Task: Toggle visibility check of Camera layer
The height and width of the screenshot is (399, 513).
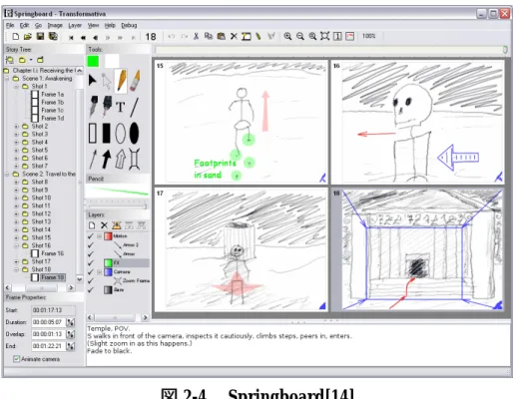Action: pyautogui.click(x=90, y=272)
